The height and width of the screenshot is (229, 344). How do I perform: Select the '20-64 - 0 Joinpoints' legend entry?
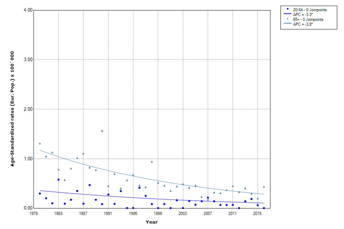coord(310,10)
